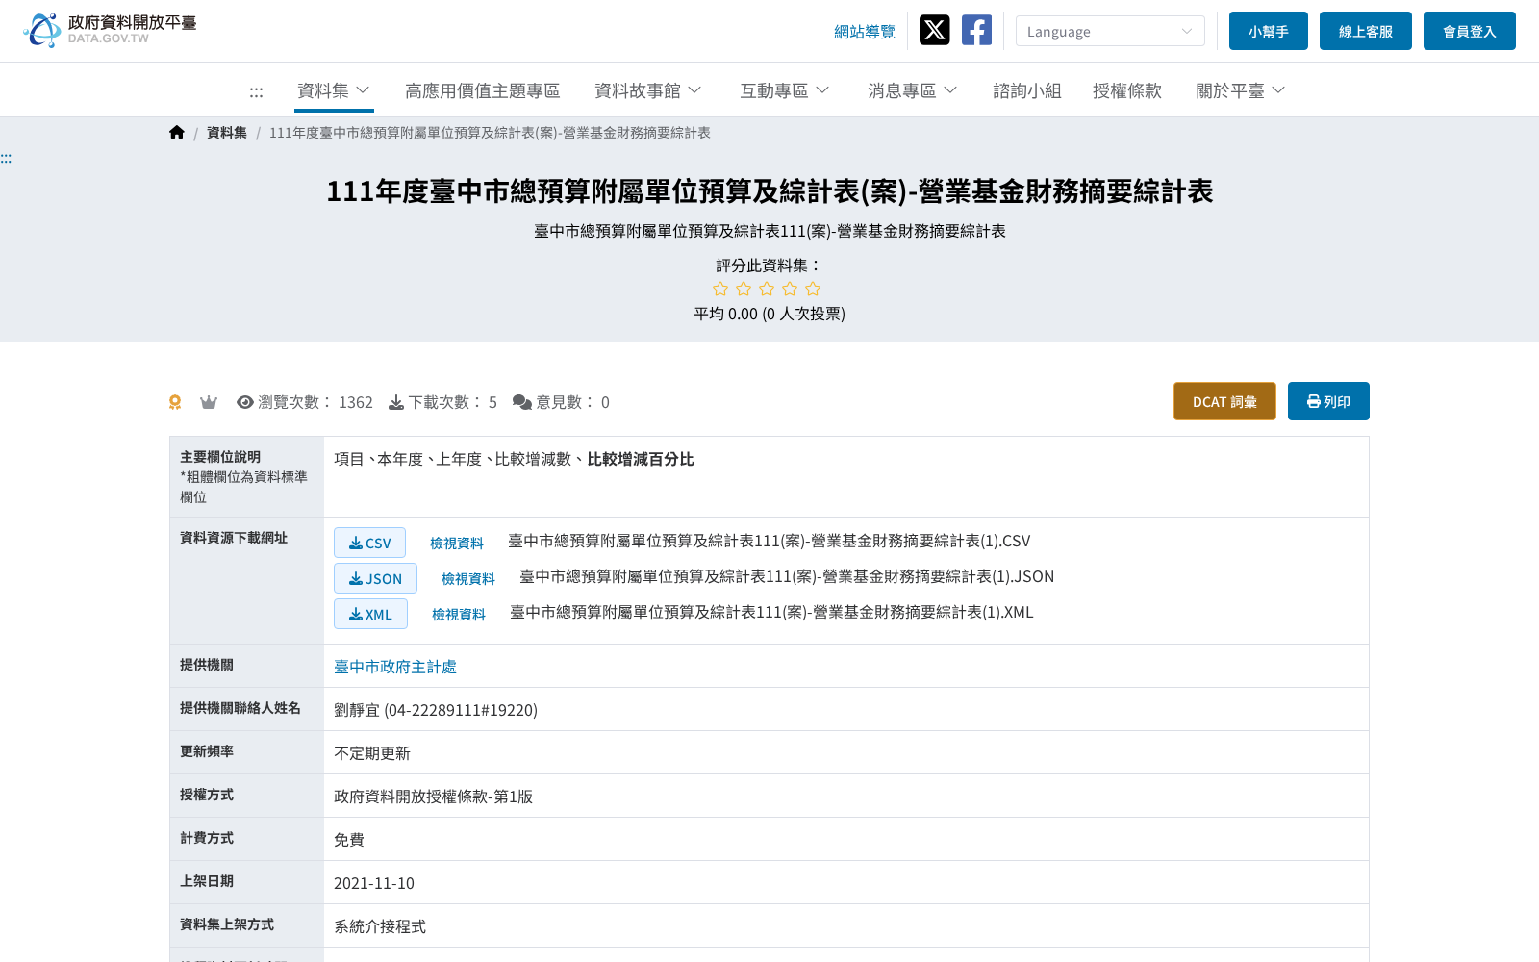
Task: Click the 政府資料開放授權條款-第1版 value
Action: (x=433, y=797)
